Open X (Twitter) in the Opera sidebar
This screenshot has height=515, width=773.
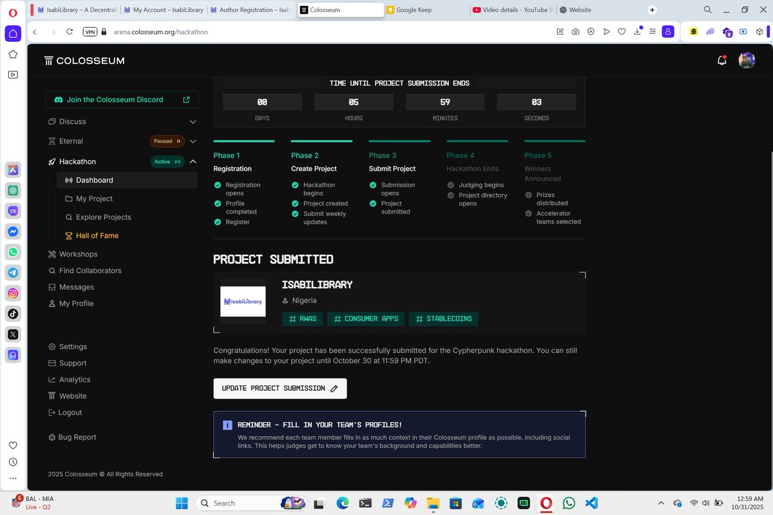pos(13,334)
